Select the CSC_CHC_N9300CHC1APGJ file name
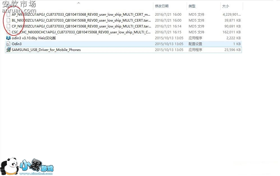280x176 pixels. pyautogui.click(x=81, y=32)
